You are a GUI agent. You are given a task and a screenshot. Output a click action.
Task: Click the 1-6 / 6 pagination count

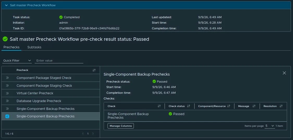tap(9, 134)
